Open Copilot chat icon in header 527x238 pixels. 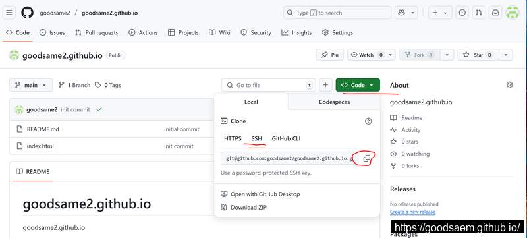click(x=401, y=13)
